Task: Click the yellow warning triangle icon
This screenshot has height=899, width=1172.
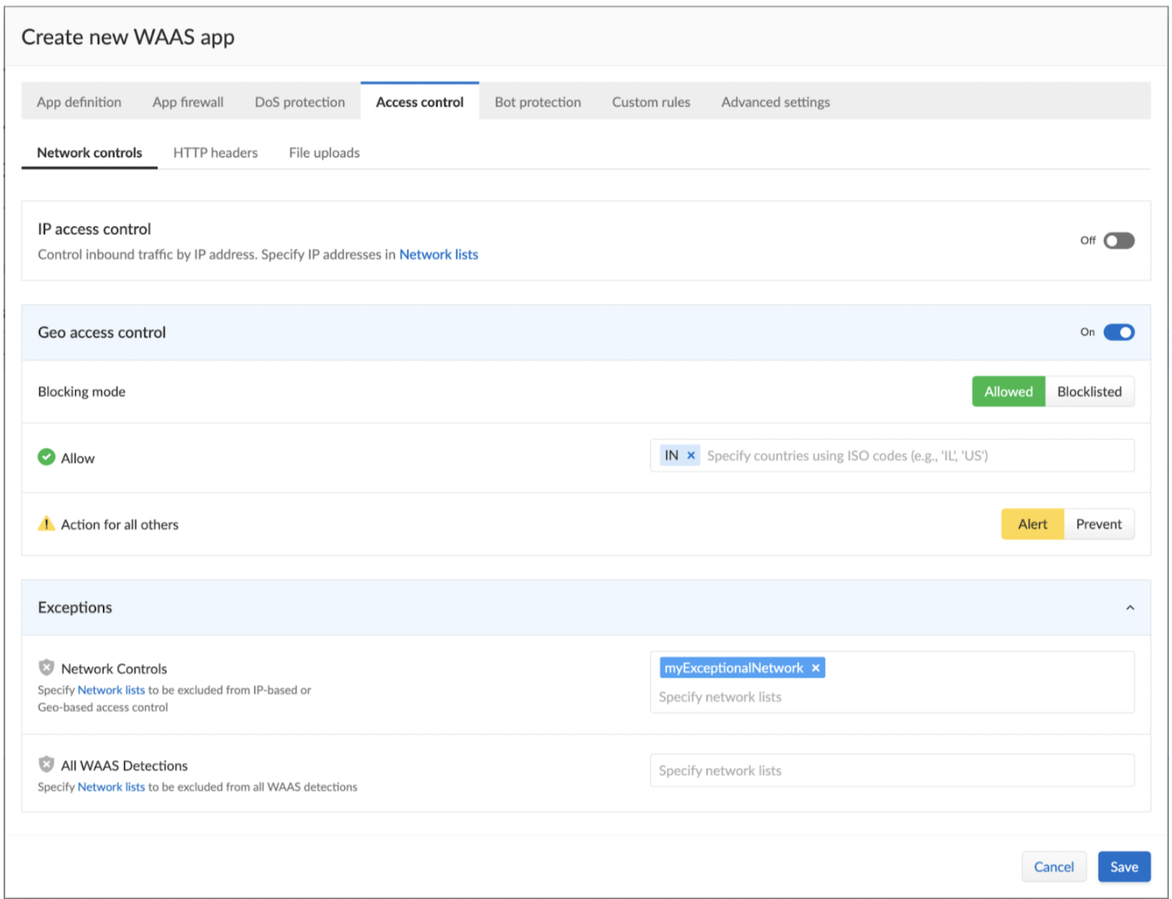Action: pos(47,523)
